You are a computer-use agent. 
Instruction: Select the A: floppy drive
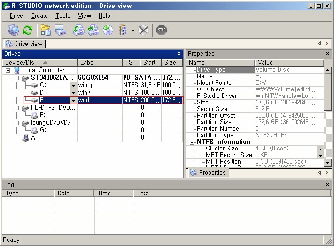34,138
